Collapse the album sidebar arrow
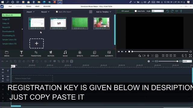 (22, 29)
